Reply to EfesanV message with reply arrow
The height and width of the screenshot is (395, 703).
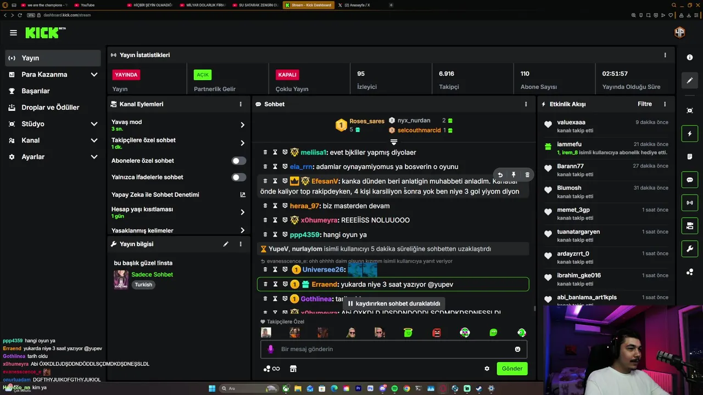click(x=500, y=175)
